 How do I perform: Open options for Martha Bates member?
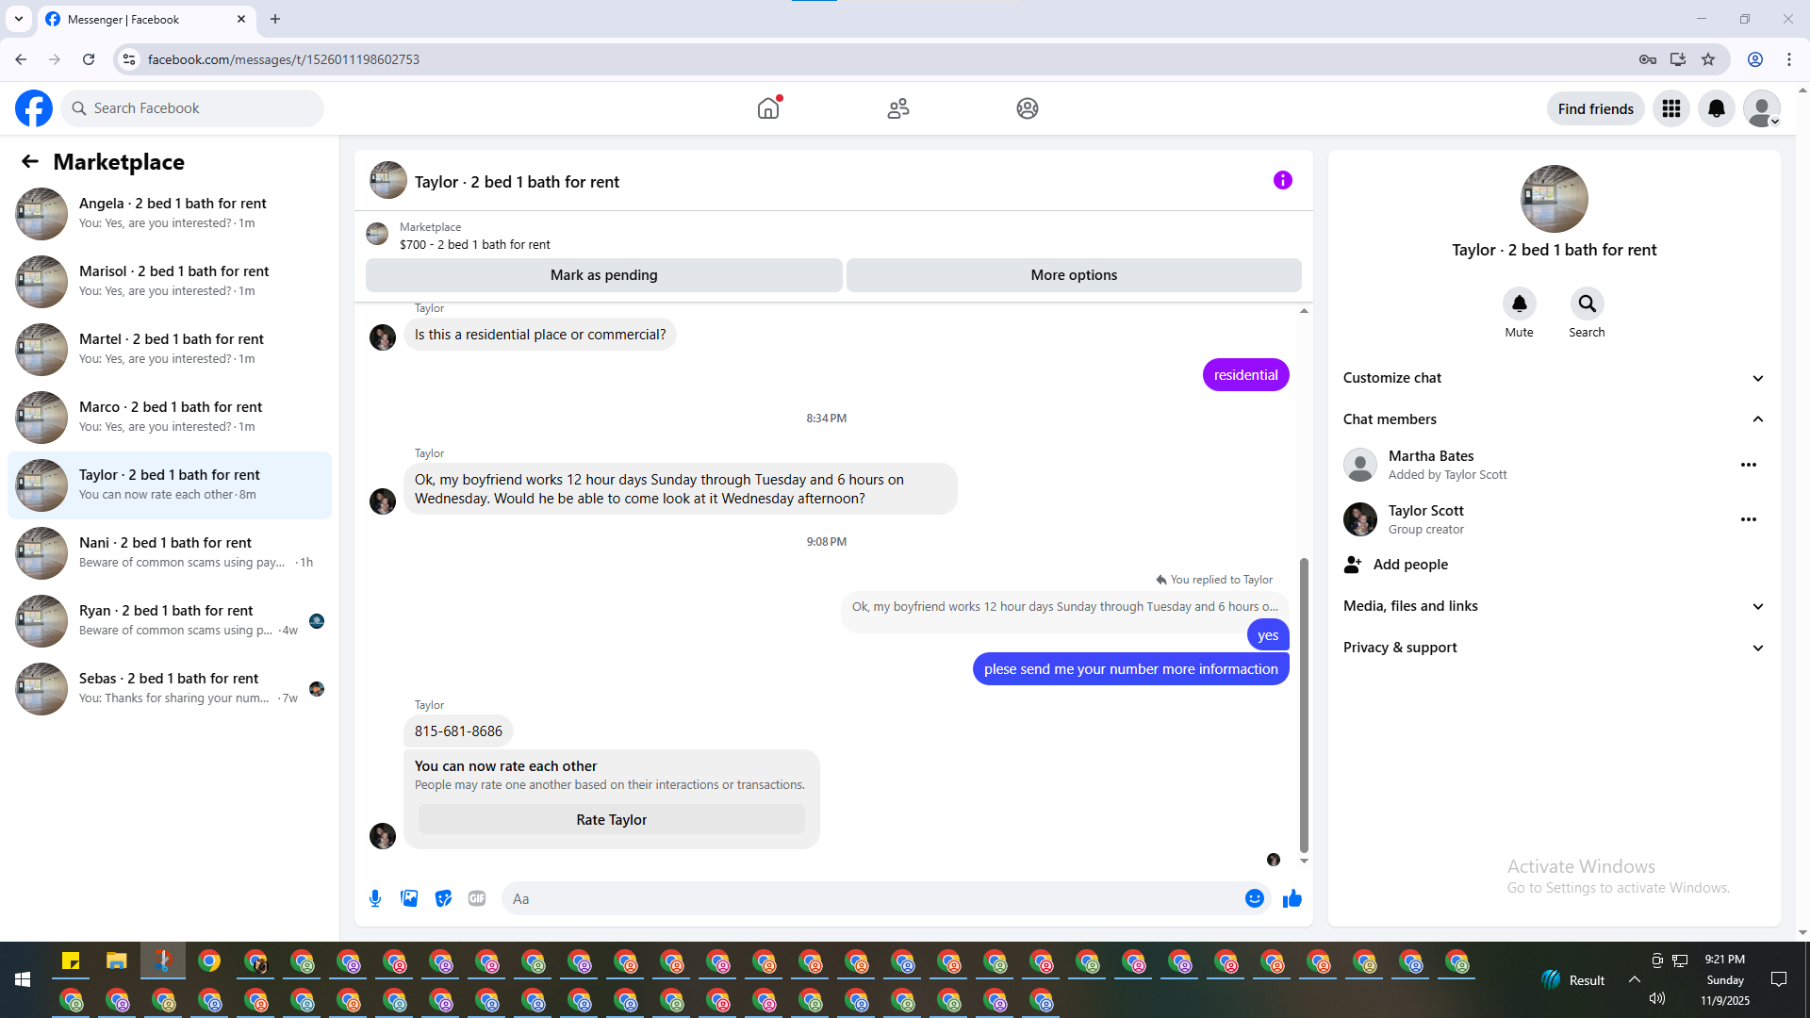1749,465
